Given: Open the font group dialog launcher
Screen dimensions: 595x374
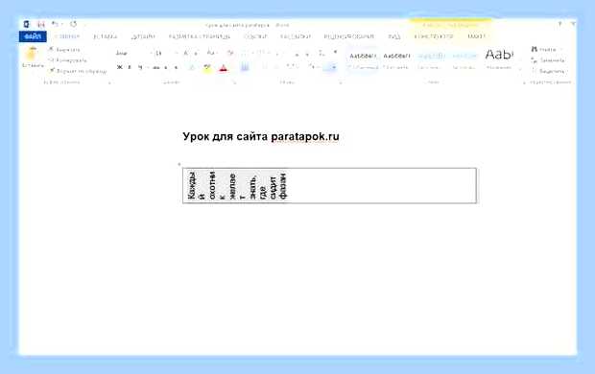Looking at the screenshot, I should click(x=234, y=82).
